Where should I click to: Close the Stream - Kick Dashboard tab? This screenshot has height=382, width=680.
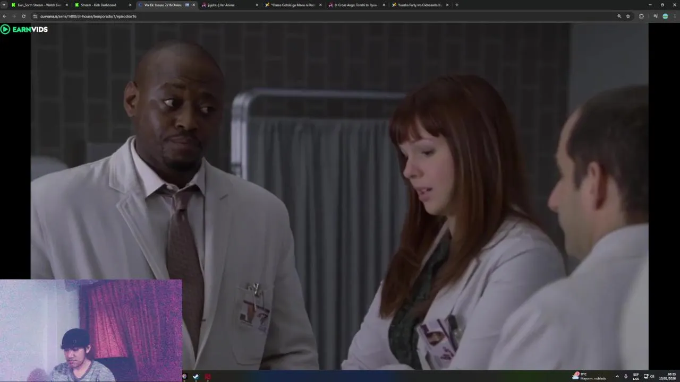130,5
